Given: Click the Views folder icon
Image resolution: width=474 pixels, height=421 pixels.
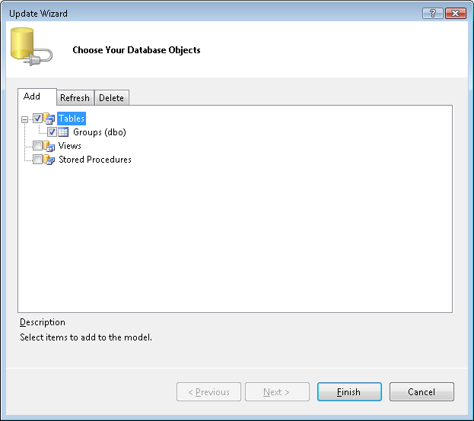Looking at the screenshot, I should pyautogui.click(x=49, y=146).
